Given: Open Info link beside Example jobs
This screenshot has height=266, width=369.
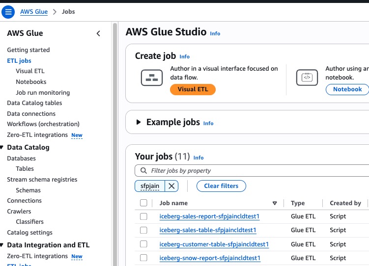Looking at the screenshot, I should coord(208,123).
